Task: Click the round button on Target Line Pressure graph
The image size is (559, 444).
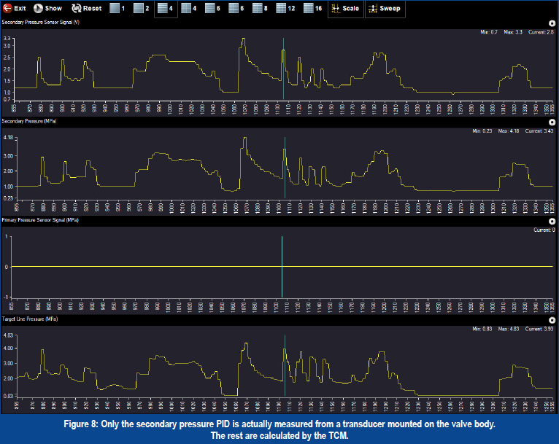Action: (x=552, y=321)
